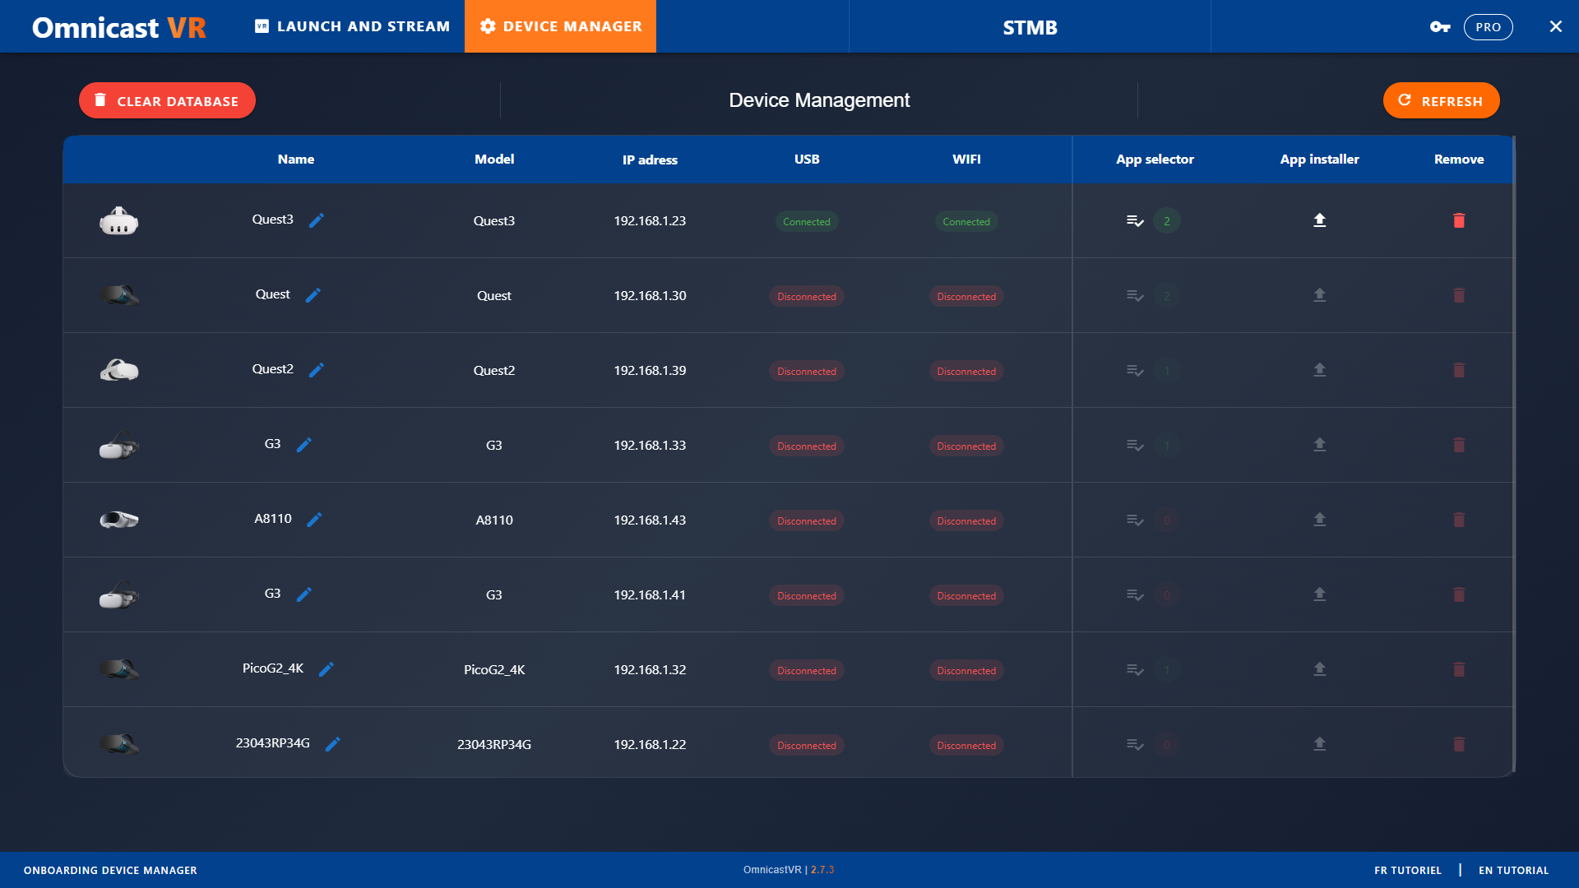Click the USB column header
This screenshot has width=1579, height=888.
(x=807, y=160)
